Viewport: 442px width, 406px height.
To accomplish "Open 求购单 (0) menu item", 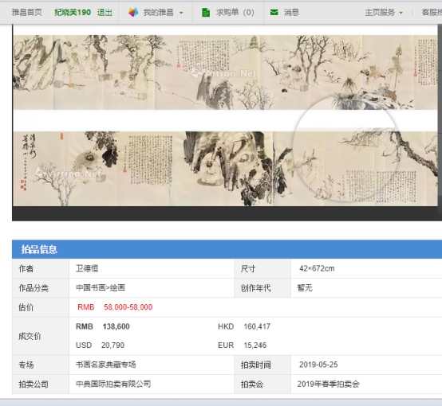I will coord(235,13).
